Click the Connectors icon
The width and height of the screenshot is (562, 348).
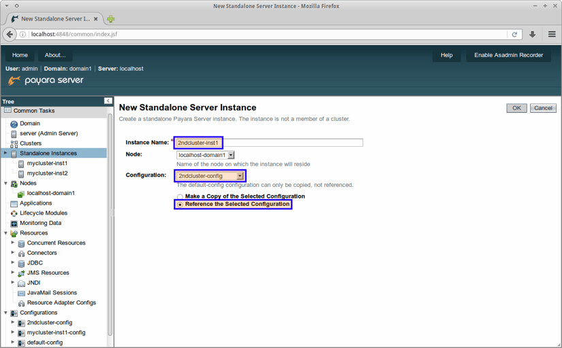(21, 254)
